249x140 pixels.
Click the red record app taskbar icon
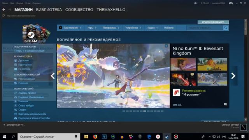(176, 136)
